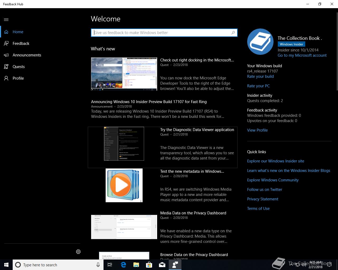
Task: Open File Explorer from taskbar
Action: [x=136, y=265]
